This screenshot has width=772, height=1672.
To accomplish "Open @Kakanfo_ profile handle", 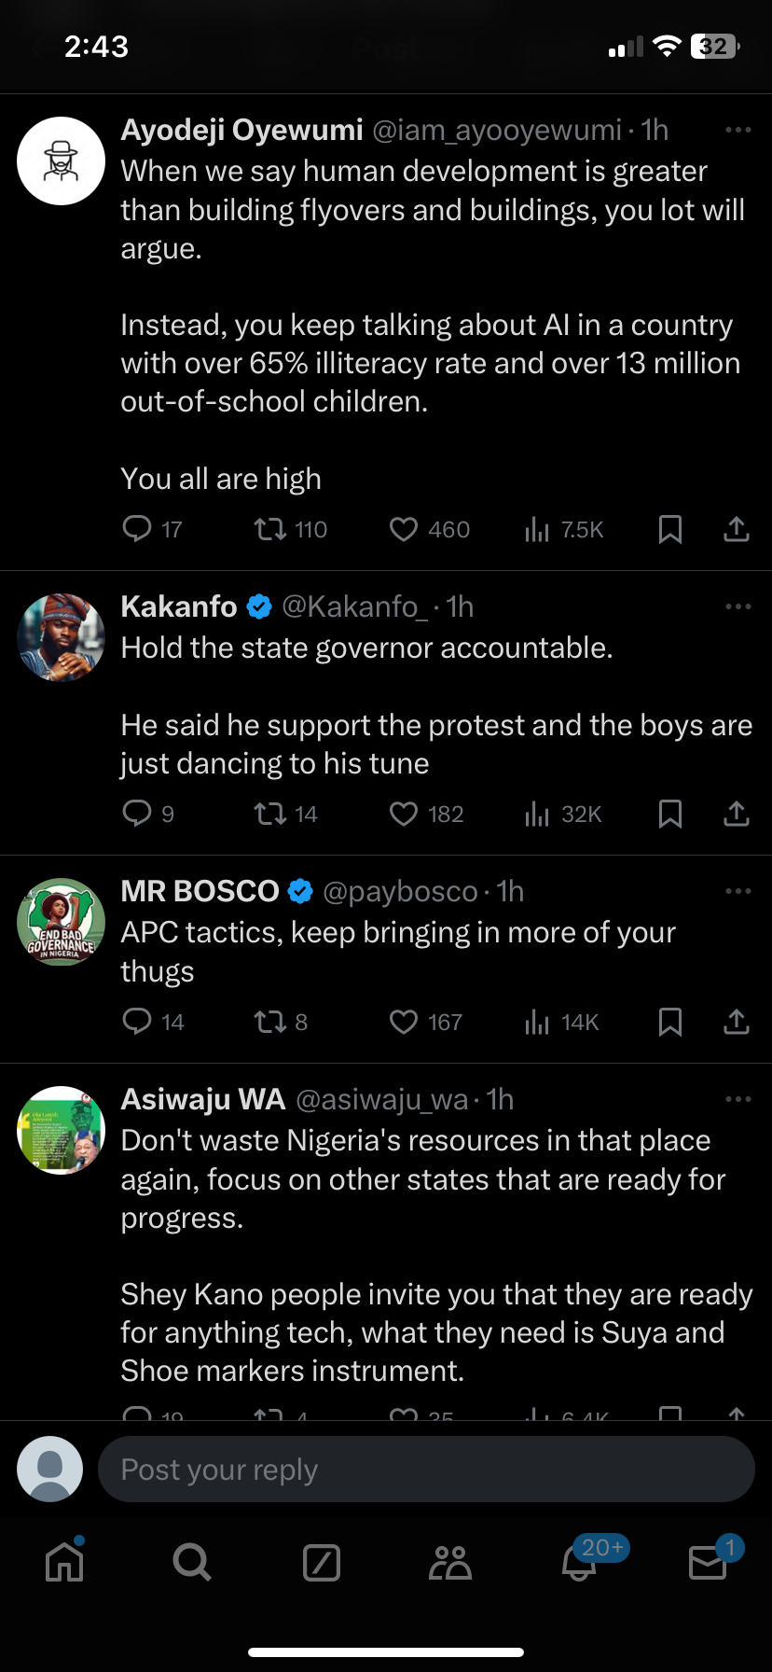I will [x=354, y=607].
